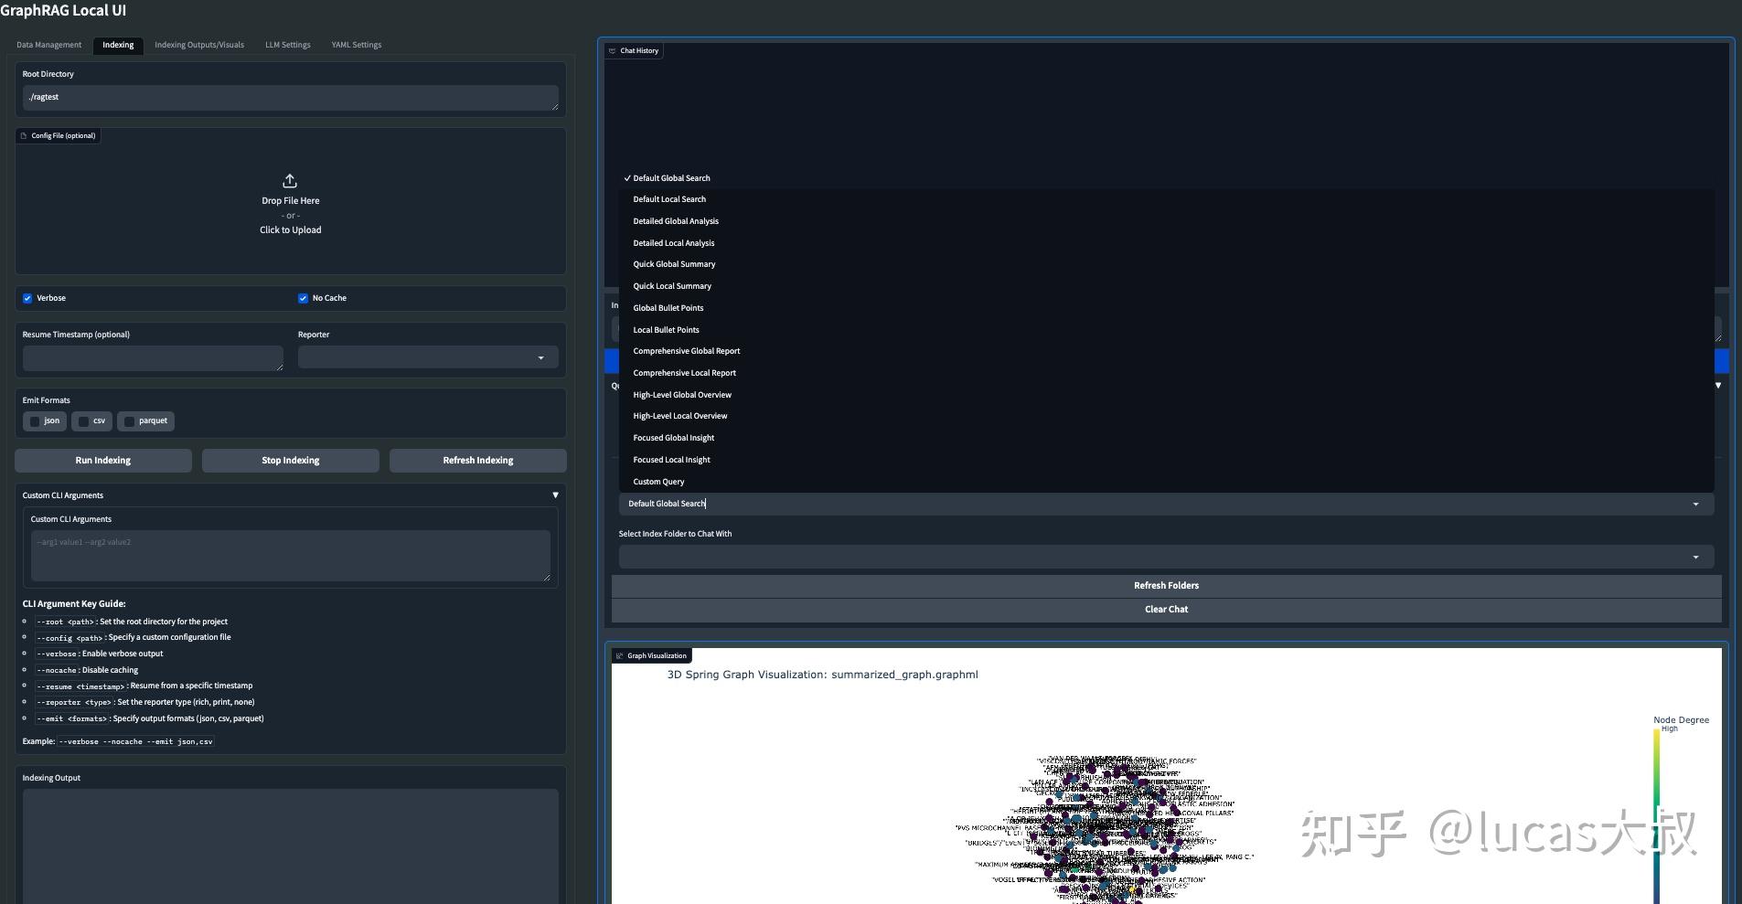The height and width of the screenshot is (904, 1742).
Task: Click the Node Degree color scale legend
Action: coord(1655,814)
